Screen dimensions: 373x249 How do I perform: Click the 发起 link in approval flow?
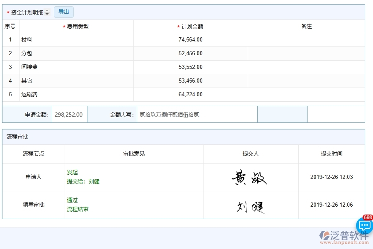(72, 172)
